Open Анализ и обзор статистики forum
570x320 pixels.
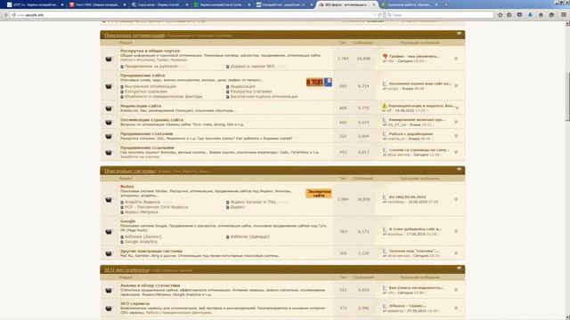(x=151, y=285)
